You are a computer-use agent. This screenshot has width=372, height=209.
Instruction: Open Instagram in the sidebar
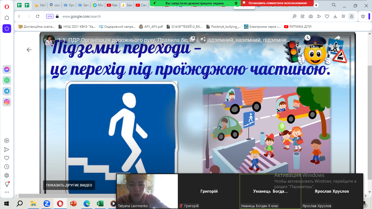[x=7, y=102]
